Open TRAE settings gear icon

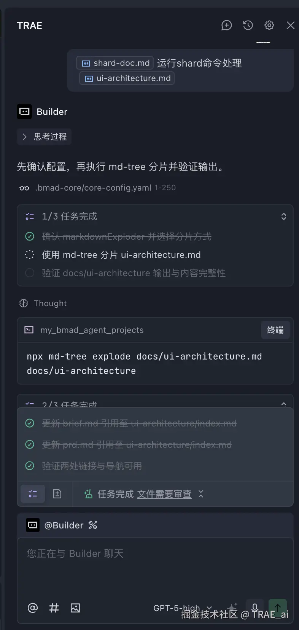[269, 25]
